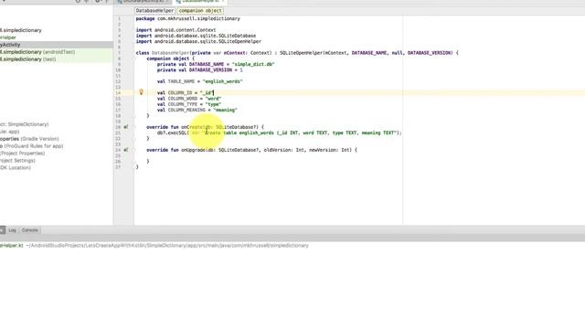Open the Log tab in bottom panel
Screen dimensions: 585x329
(x=12, y=230)
